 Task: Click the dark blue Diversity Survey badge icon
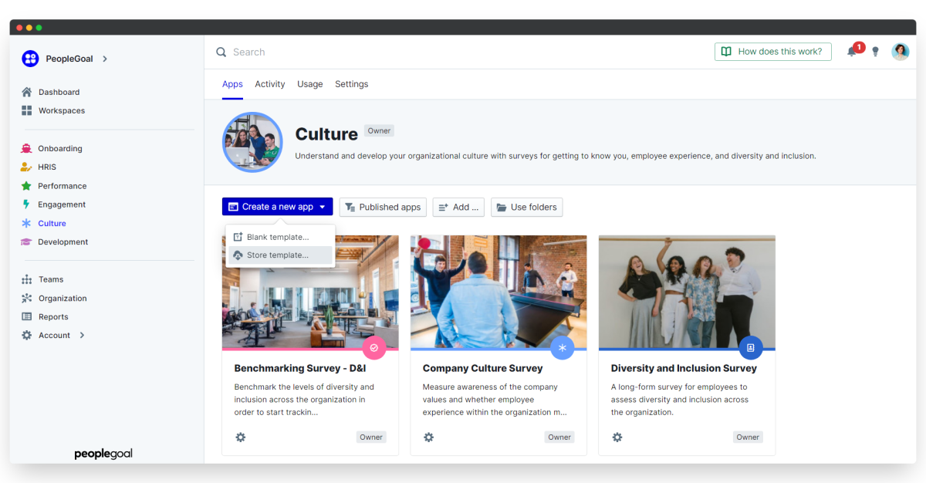pyautogui.click(x=751, y=348)
